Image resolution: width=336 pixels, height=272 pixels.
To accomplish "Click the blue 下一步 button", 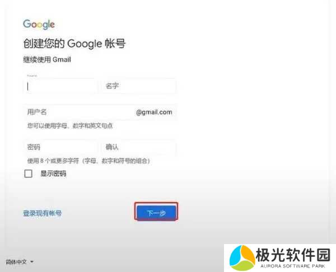I will pos(156,213).
